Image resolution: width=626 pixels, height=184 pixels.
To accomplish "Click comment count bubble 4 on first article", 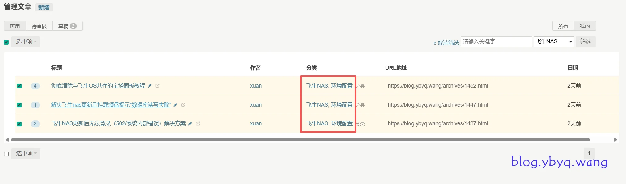I will click(x=35, y=86).
